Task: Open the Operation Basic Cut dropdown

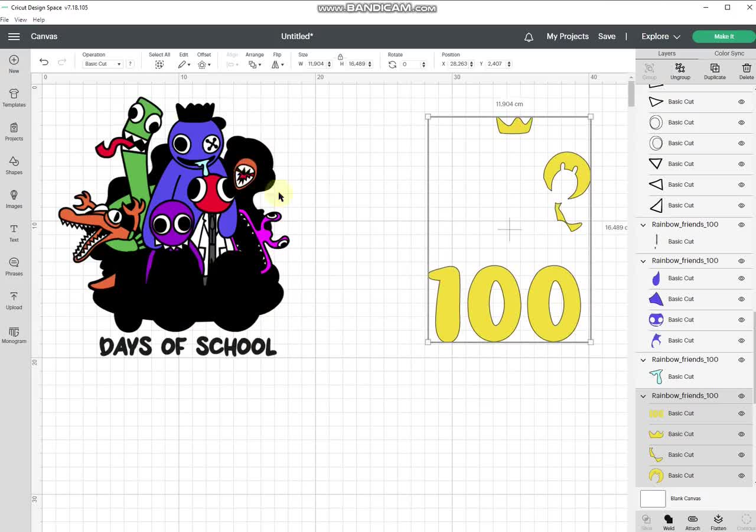Action: (103, 64)
